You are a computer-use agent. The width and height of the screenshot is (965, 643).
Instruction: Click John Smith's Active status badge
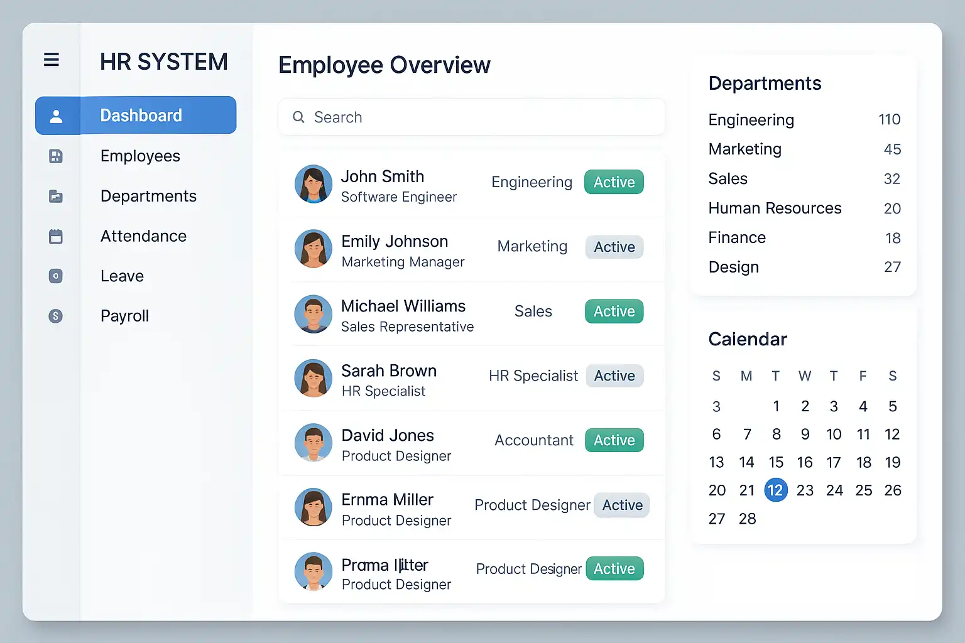point(614,182)
